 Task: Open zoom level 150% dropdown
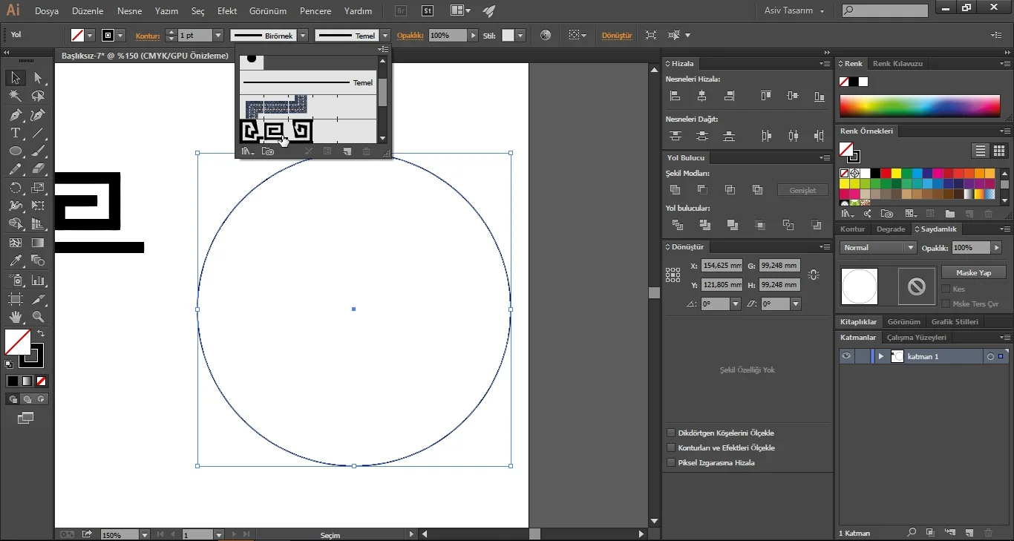tap(144, 534)
